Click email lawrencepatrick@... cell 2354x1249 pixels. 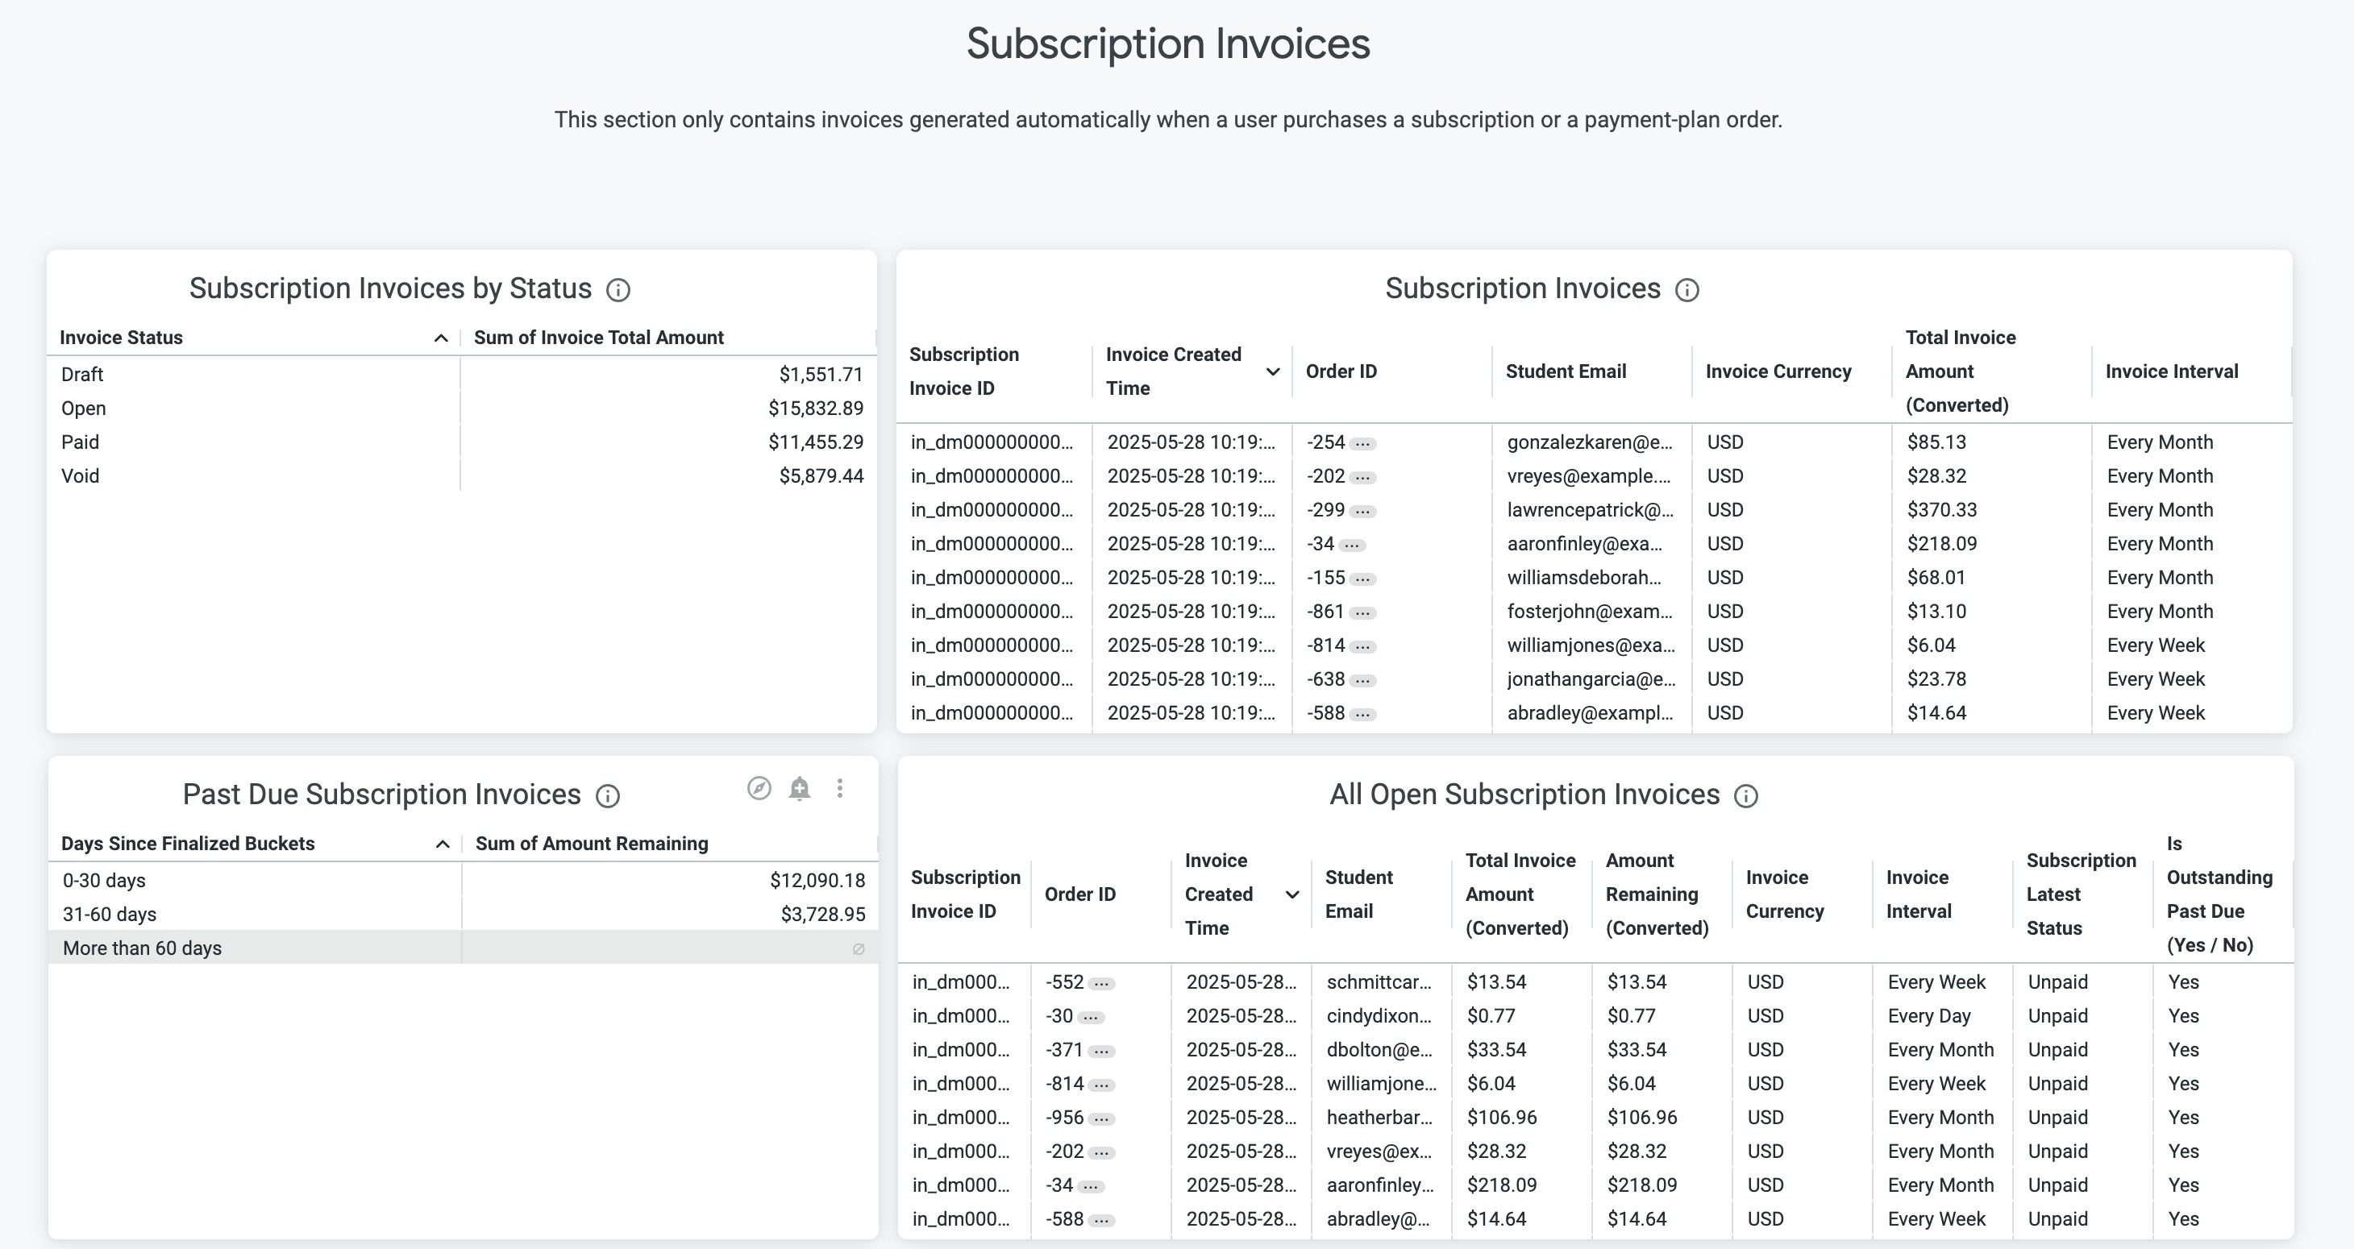(1590, 510)
